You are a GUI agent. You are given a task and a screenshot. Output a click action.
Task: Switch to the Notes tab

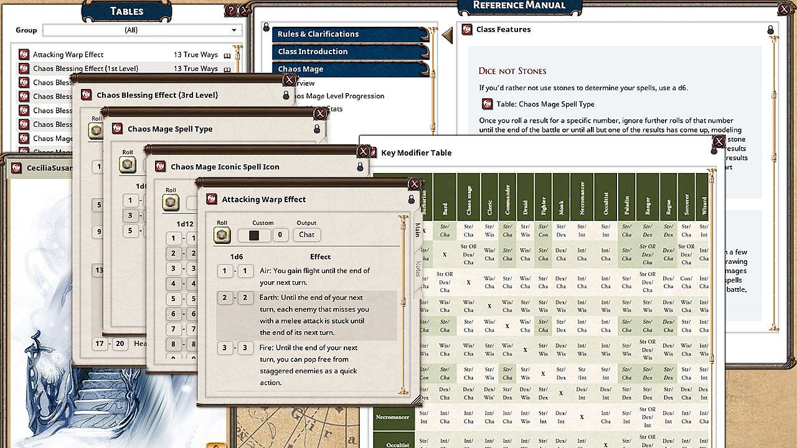coord(418,269)
